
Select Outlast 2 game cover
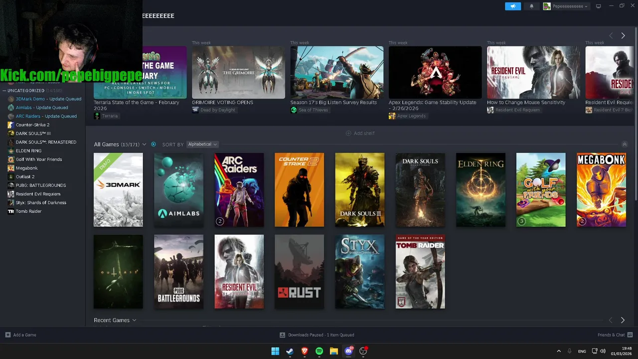(118, 272)
